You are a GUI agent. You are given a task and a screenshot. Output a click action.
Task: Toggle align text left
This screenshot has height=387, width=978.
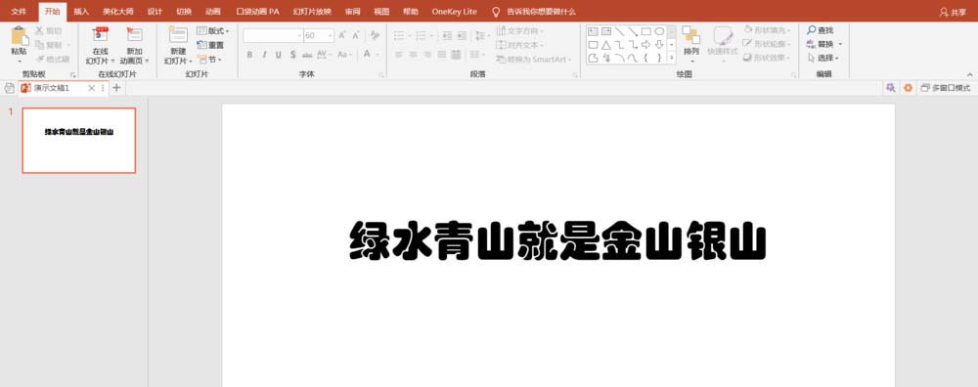[x=399, y=55]
